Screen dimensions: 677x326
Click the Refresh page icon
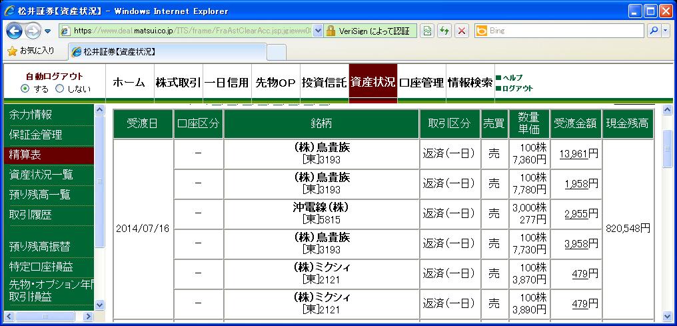click(x=444, y=31)
